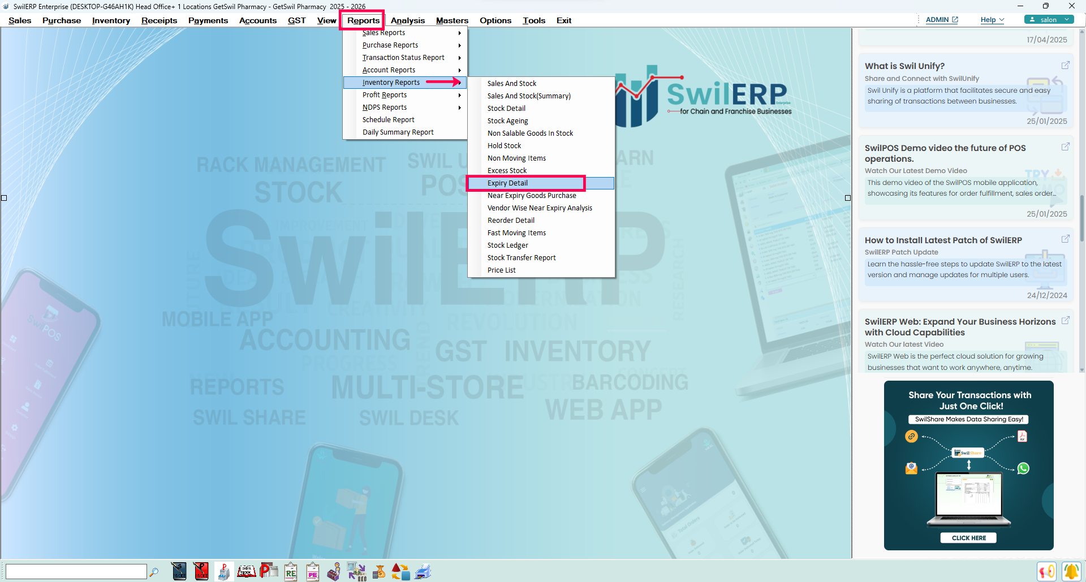Screen dimensions: 1086x582
Task: Open Non Salable Goods In Stock report
Action: pyautogui.click(x=541, y=133)
